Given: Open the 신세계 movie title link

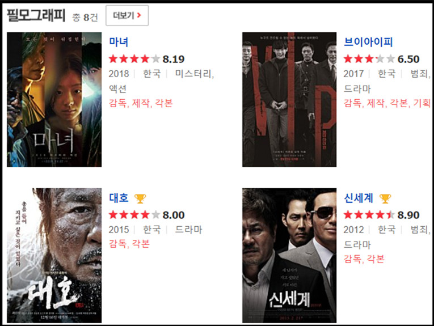Looking at the screenshot, I should coord(359,198).
